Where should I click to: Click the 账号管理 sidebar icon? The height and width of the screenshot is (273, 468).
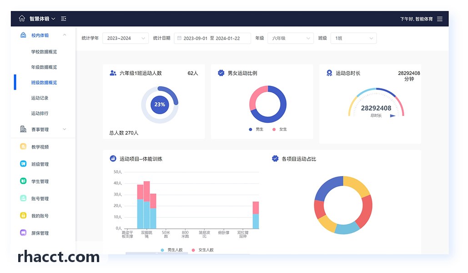coord(23,198)
